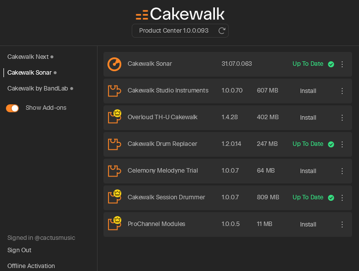Install Celemony Melodyne Trial

pos(308,171)
